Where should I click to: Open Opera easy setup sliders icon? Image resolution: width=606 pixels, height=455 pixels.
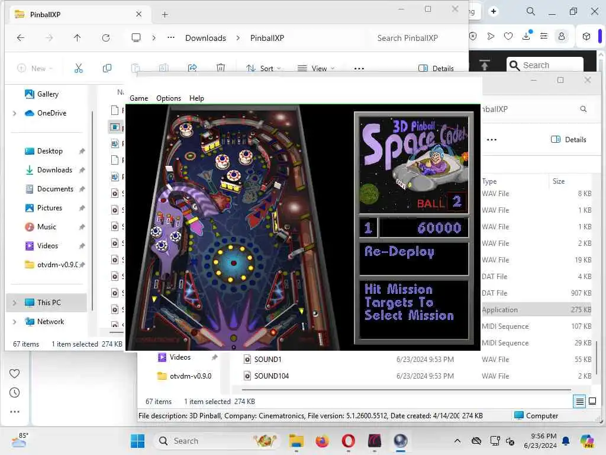tap(544, 36)
